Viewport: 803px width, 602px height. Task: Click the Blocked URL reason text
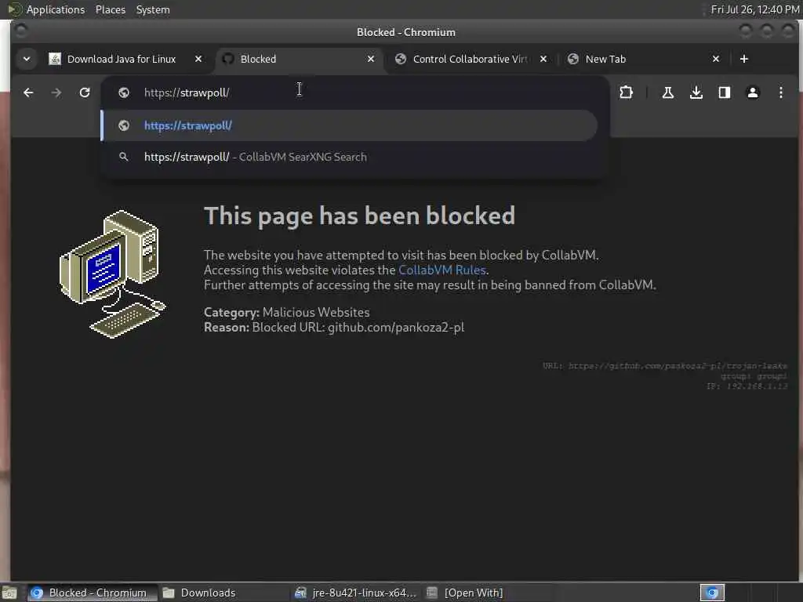(x=334, y=327)
